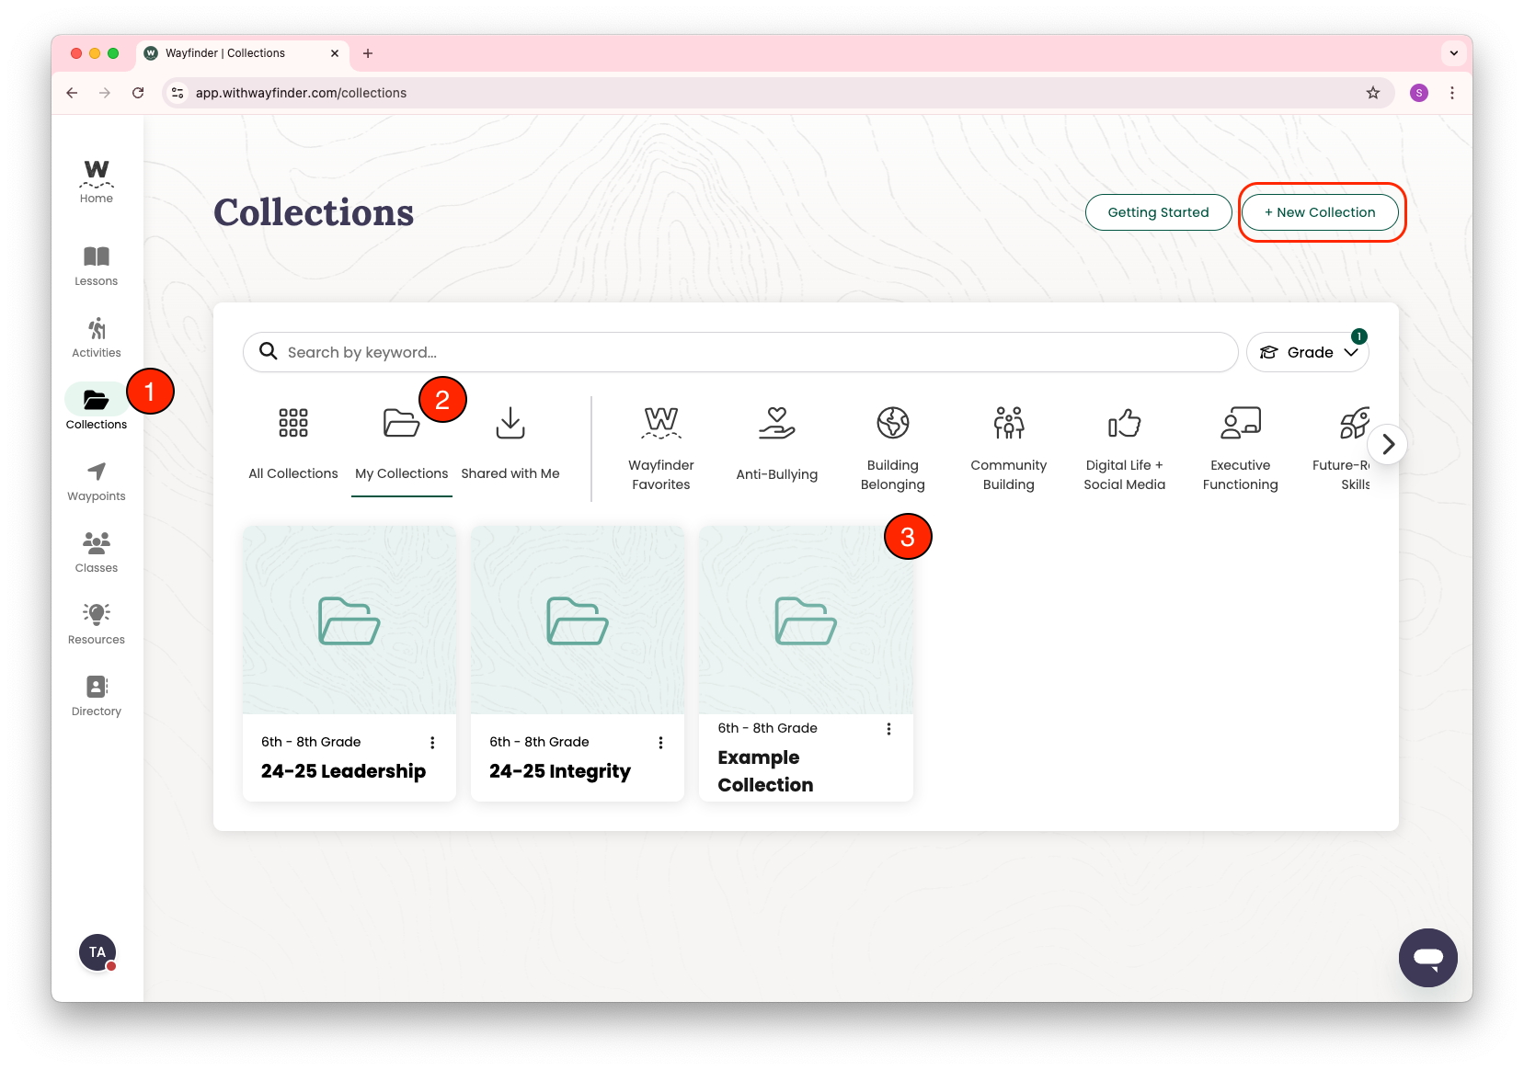The image size is (1524, 1070).
Task: Open Chrome profile S avatar
Action: pyautogui.click(x=1419, y=93)
